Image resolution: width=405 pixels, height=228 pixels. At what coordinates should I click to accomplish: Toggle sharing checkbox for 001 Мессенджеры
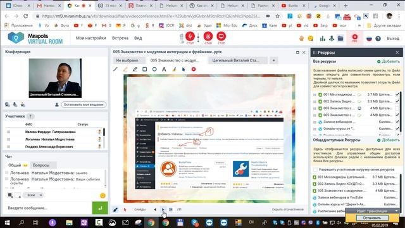pyautogui.click(x=397, y=94)
